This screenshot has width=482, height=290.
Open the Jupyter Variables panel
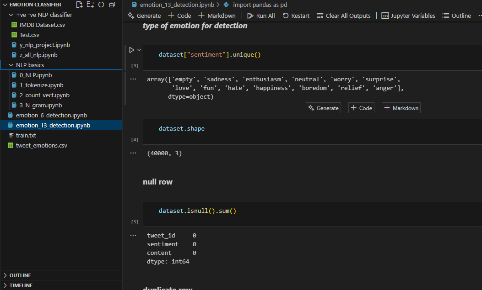pyautogui.click(x=408, y=16)
